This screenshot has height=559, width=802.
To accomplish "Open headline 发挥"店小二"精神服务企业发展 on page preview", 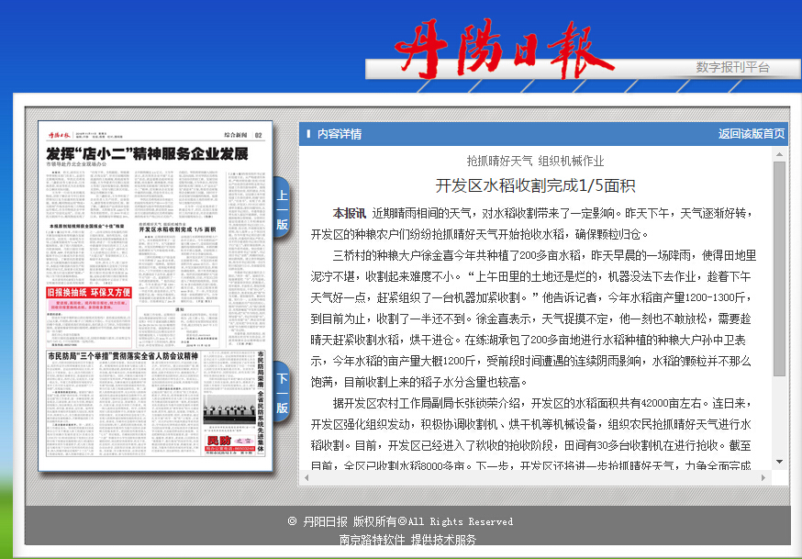I will [x=147, y=152].
